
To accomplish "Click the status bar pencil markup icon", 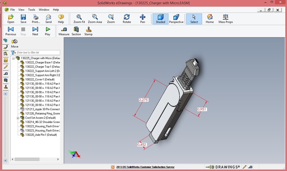I will [x=244, y=167].
